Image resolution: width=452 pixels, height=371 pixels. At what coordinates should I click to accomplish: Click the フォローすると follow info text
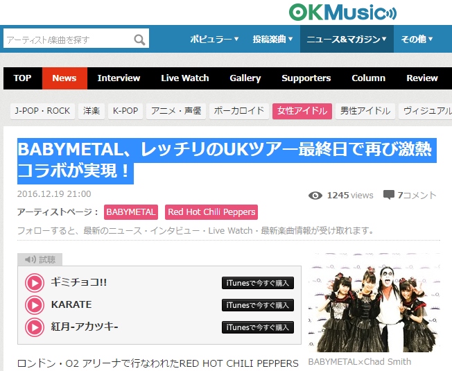[x=195, y=231]
